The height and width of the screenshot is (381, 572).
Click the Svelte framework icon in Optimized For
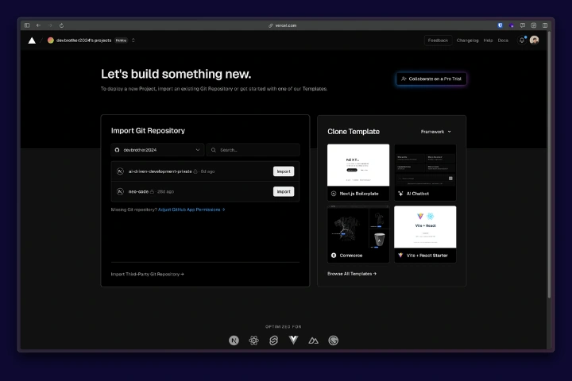(x=273, y=341)
